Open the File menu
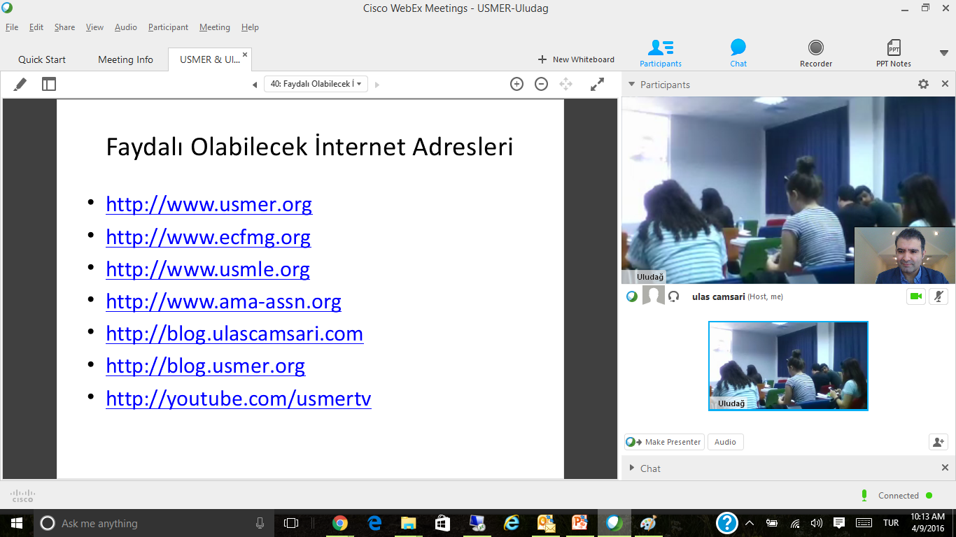Image resolution: width=956 pixels, height=537 pixels. point(12,27)
